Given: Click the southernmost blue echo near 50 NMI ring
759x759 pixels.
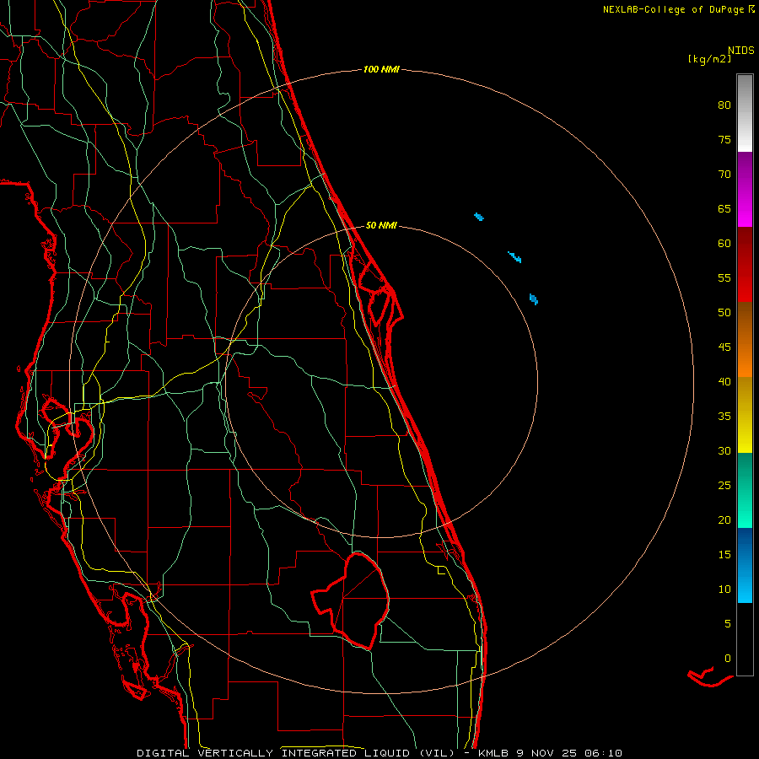Looking at the screenshot, I should (x=534, y=299).
